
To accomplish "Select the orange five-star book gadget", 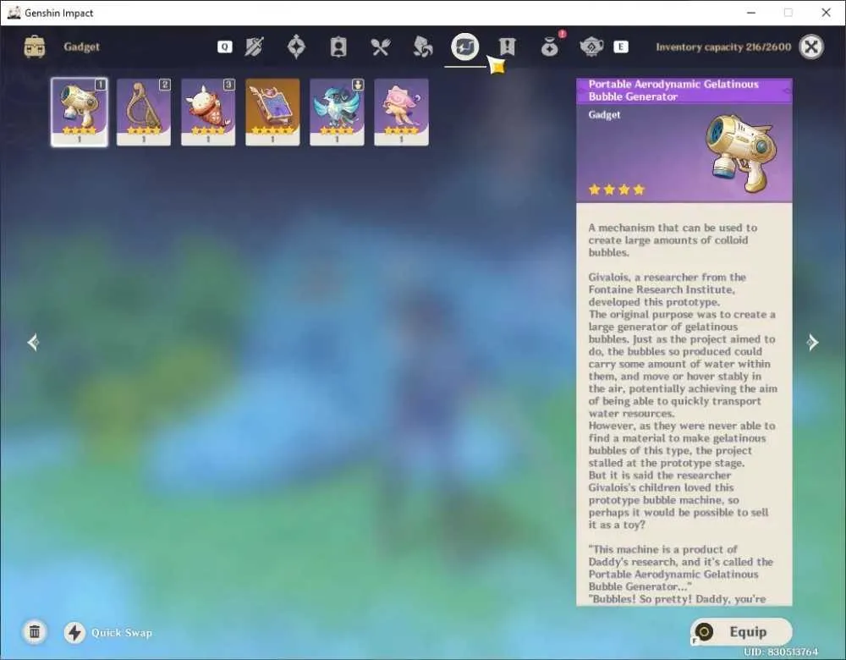I will (272, 112).
